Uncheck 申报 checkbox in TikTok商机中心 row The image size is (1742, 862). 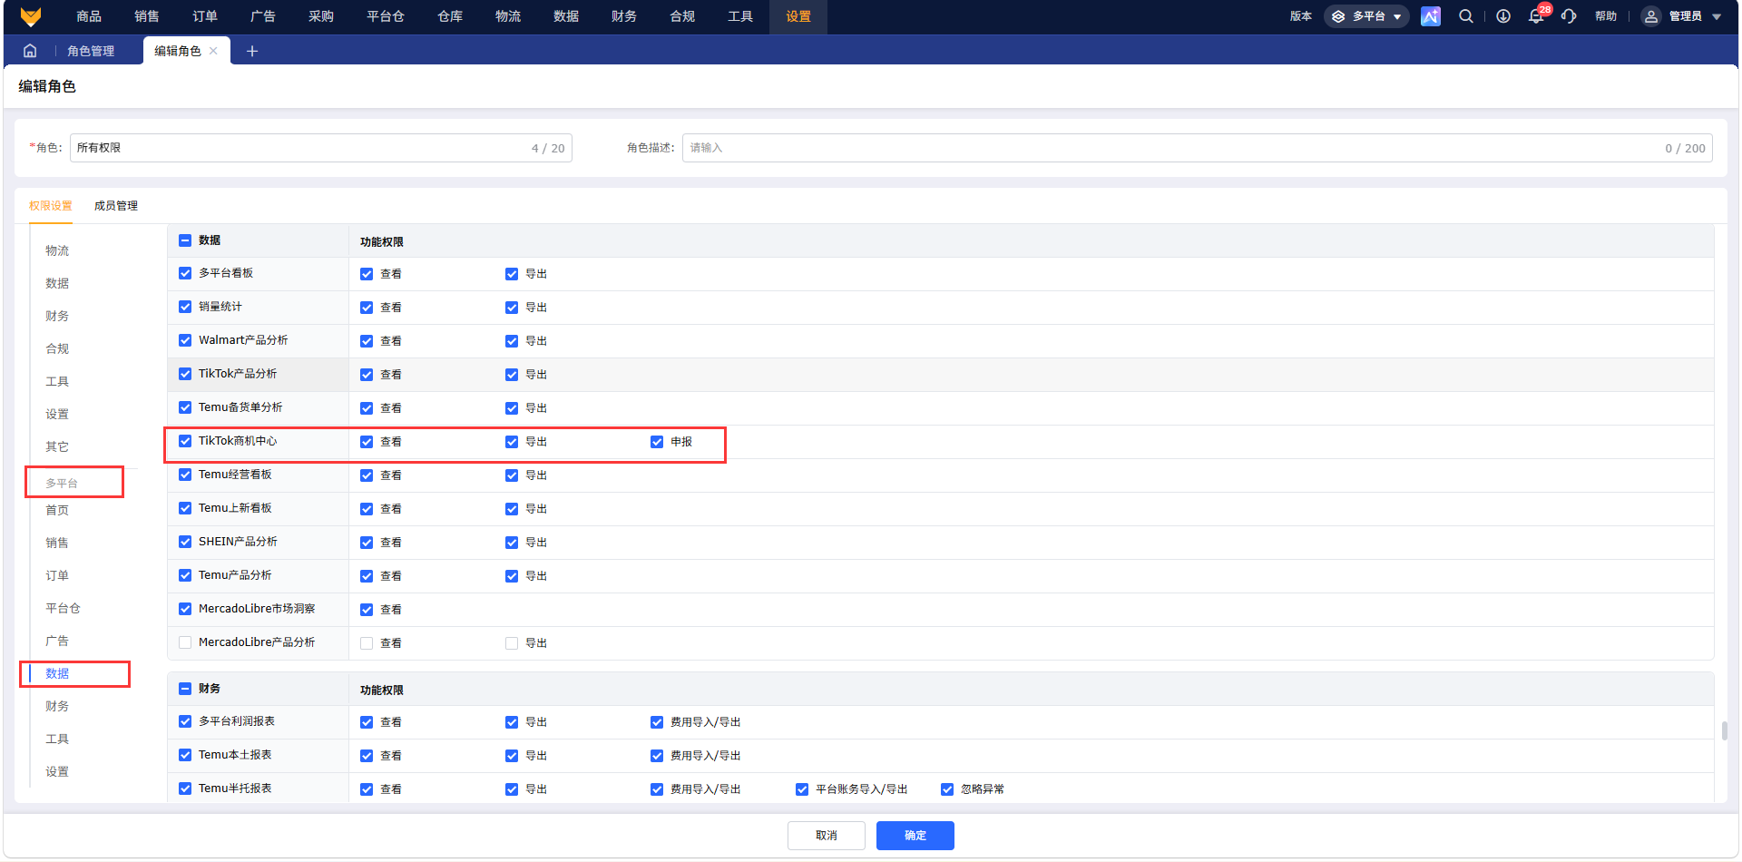click(x=657, y=442)
